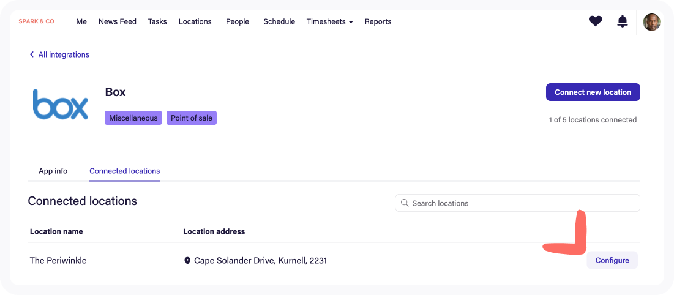Open the Schedule page

279,21
